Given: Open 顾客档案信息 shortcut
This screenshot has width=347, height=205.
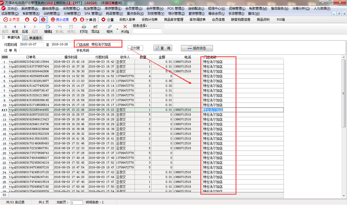Looking at the screenshot, I should [x=241, y=19].
